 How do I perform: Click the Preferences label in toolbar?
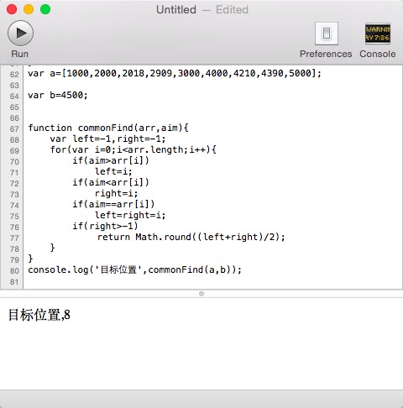click(x=326, y=54)
